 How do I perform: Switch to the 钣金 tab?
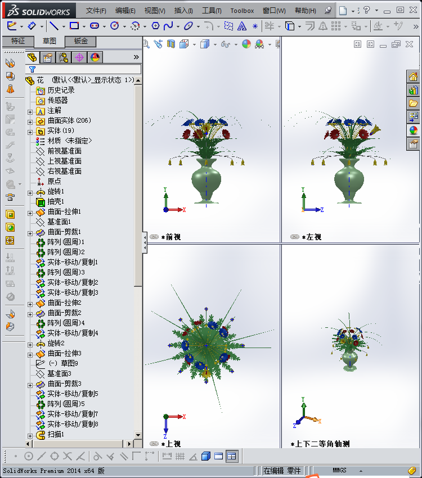pyautogui.click(x=81, y=41)
